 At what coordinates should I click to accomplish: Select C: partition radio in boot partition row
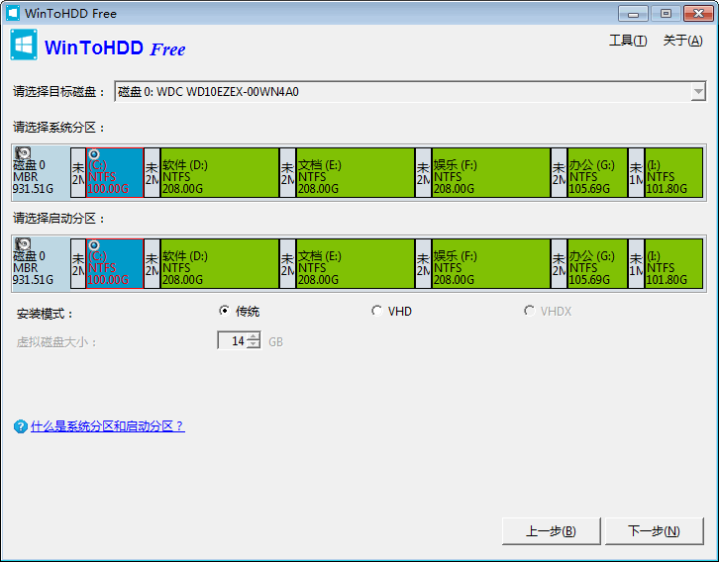[x=94, y=245]
